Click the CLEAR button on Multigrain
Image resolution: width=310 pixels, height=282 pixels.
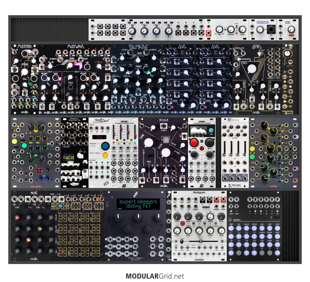click(x=182, y=247)
